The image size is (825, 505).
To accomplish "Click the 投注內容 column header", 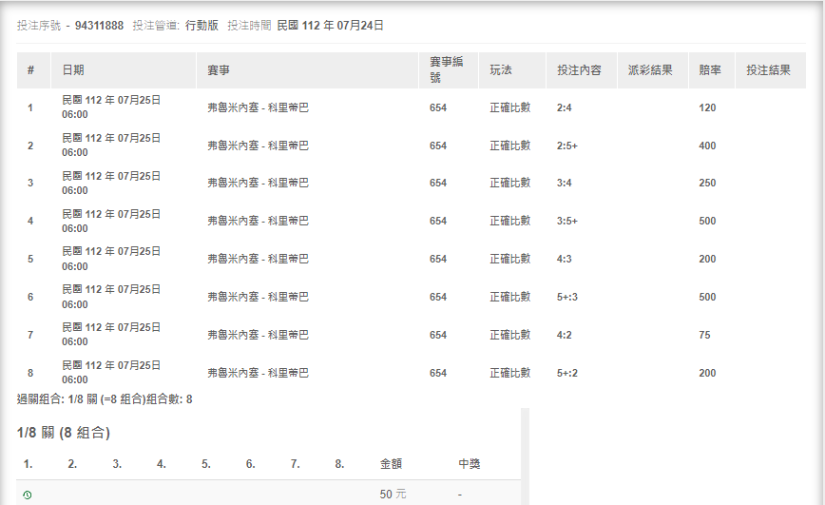I will 579,70.
